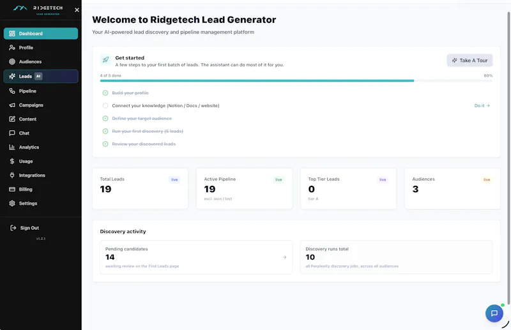Click the Integrations plug icon
This screenshot has height=330, width=511.
[x=12, y=175]
